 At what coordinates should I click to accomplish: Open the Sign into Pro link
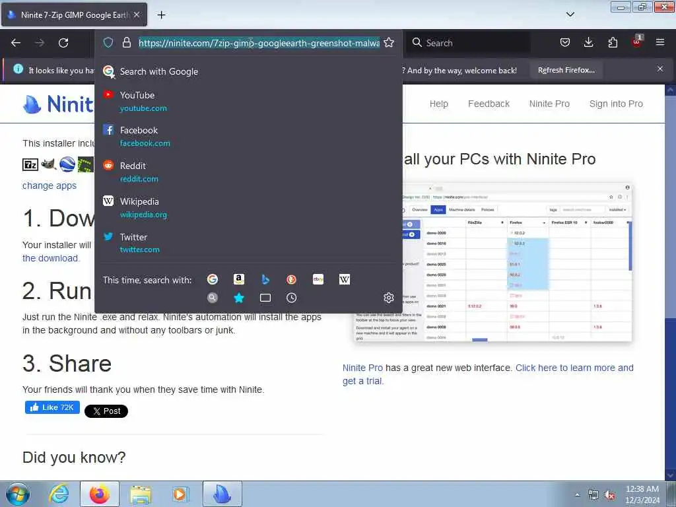coord(616,104)
